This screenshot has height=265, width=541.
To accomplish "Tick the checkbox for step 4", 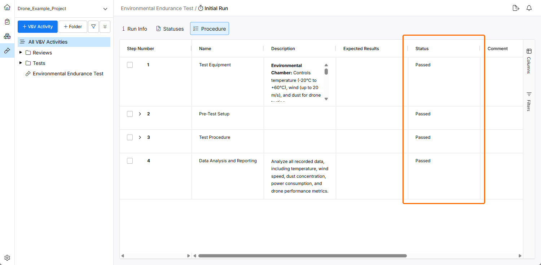I will coord(130,161).
